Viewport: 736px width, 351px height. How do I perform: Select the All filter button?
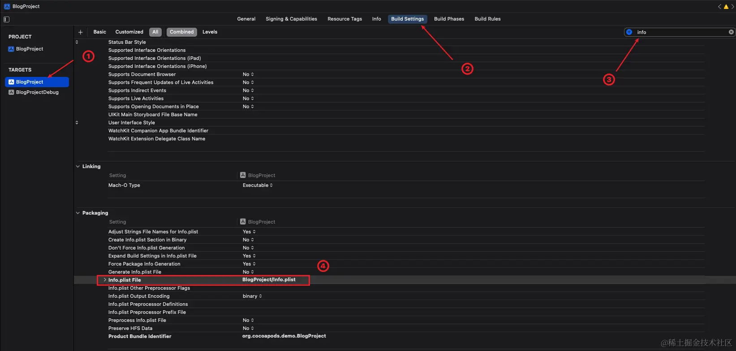[155, 32]
